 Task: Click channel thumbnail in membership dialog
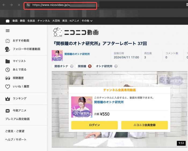click(x=82, y=107)
